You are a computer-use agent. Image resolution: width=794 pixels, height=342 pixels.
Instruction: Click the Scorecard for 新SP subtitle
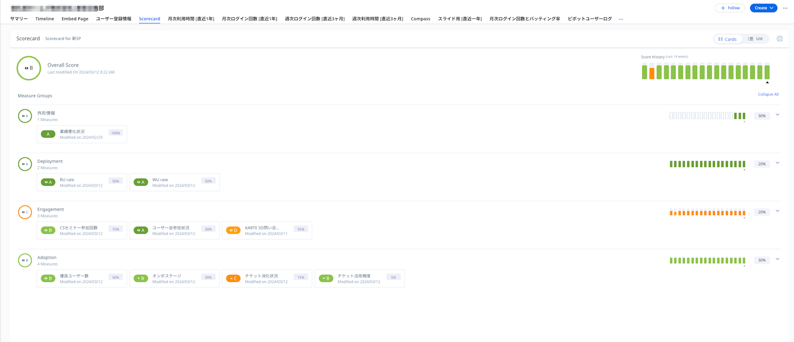click(63, 38)
